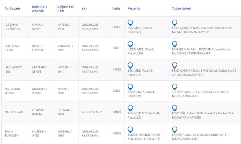Screen dimensions: 241x144
Task: Open map pin for Fevzi Çakmak Bozantı address
Action: click(x=175, y=23)
